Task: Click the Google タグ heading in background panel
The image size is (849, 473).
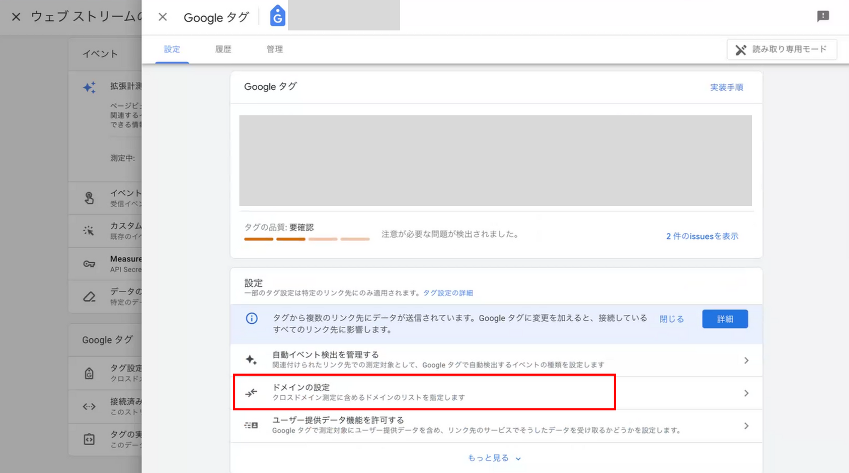Action: pos(107,340)
